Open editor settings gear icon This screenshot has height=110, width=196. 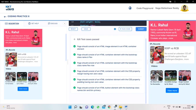point(115,29)
